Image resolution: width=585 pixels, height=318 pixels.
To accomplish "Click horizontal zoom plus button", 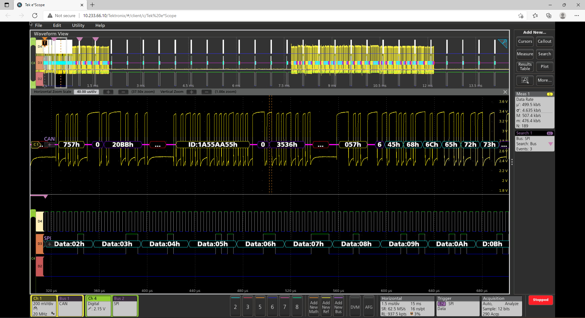I will click(108, 92).
